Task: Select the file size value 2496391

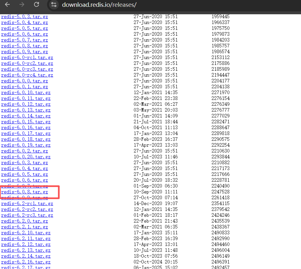Action: tap(221, 262)
